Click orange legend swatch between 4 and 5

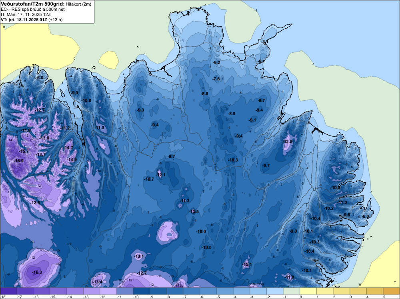click(x=375, y=291)
